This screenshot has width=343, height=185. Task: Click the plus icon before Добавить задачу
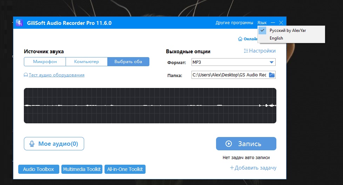click(232, 168)
